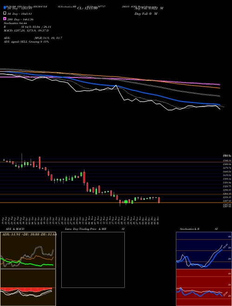Click the 1238.15 price axis label
The height and width of the screenshot is (306, 232).
(227, 198)
